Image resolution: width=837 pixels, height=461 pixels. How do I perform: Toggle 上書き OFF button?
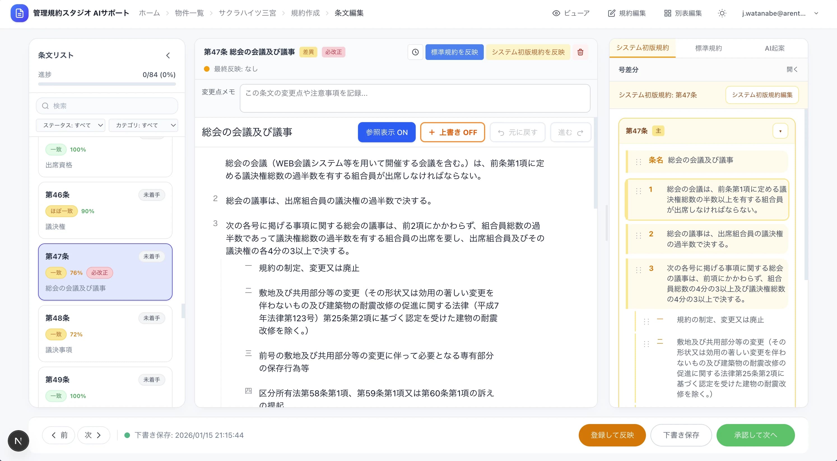tap(452, 132)
